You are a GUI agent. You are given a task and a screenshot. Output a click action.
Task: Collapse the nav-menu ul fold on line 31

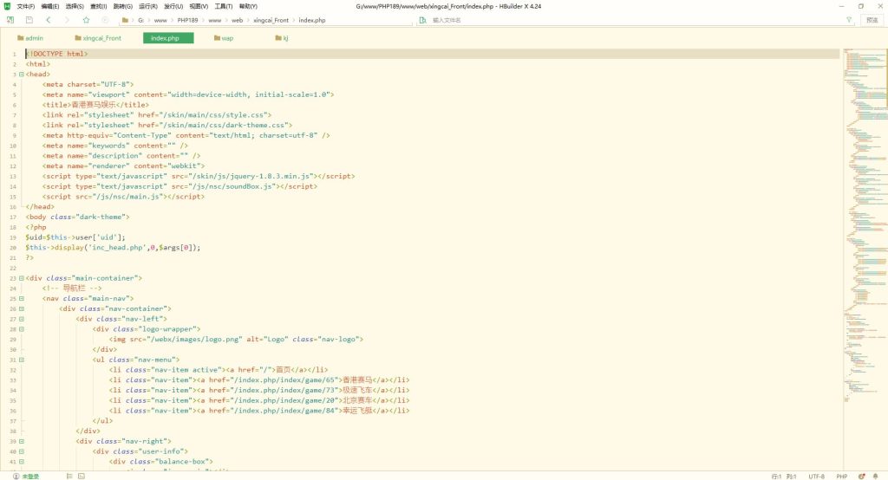tap(22, 360)
